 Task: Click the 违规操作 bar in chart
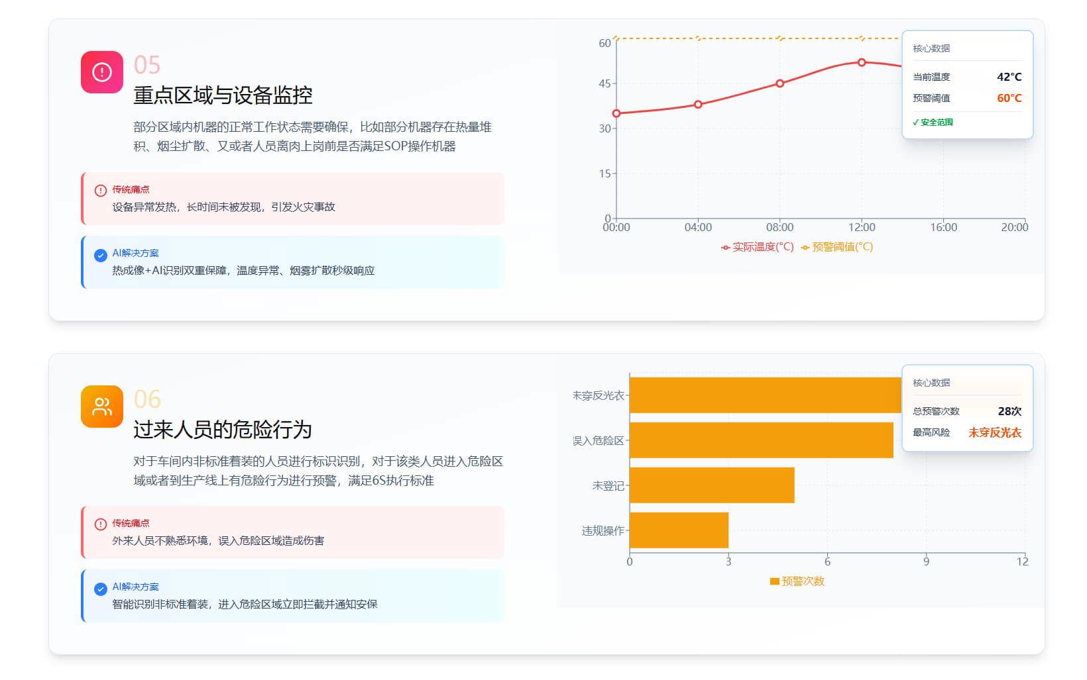[x=679, y=530]
